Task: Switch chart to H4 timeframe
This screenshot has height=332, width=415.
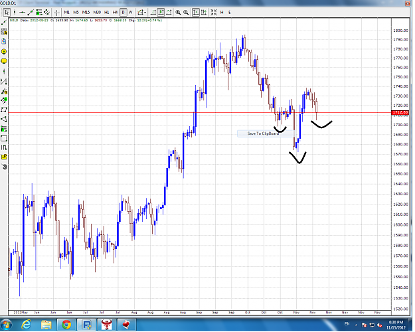Action: click(115, 13)
